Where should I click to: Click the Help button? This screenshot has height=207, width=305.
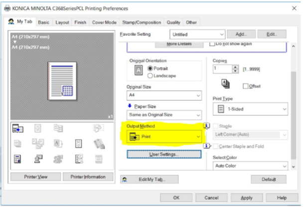click(282, 198)
